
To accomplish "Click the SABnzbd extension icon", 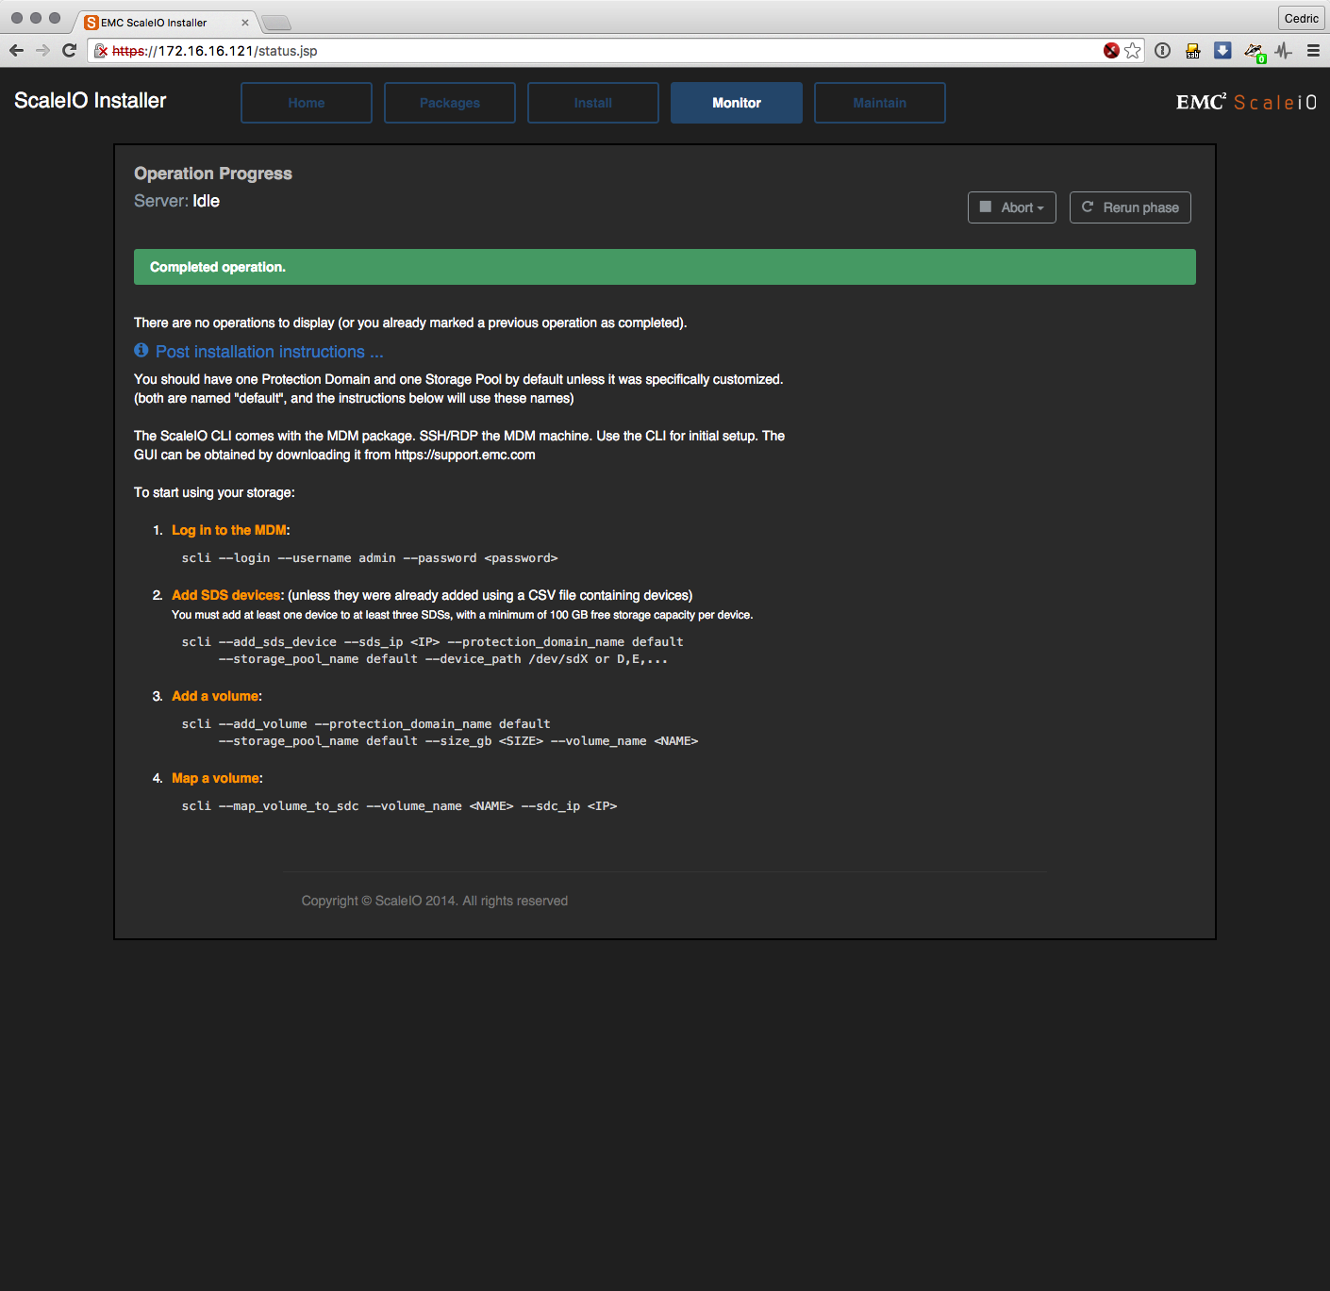I will coord(1193,51).
